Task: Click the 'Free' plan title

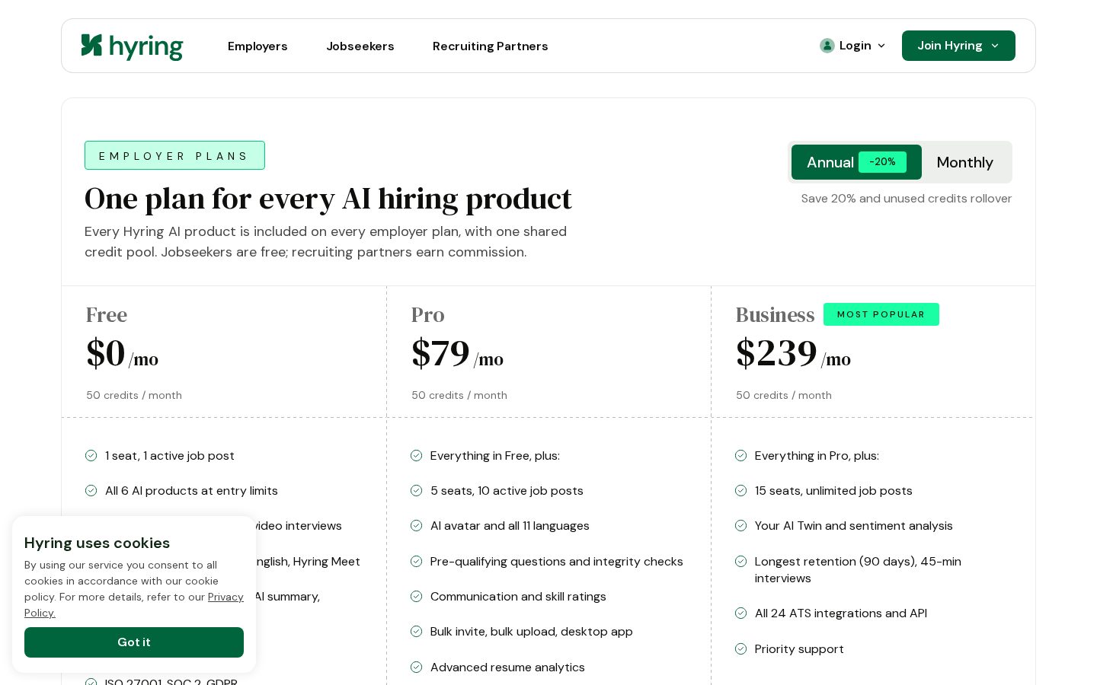Action: point(107,314)
